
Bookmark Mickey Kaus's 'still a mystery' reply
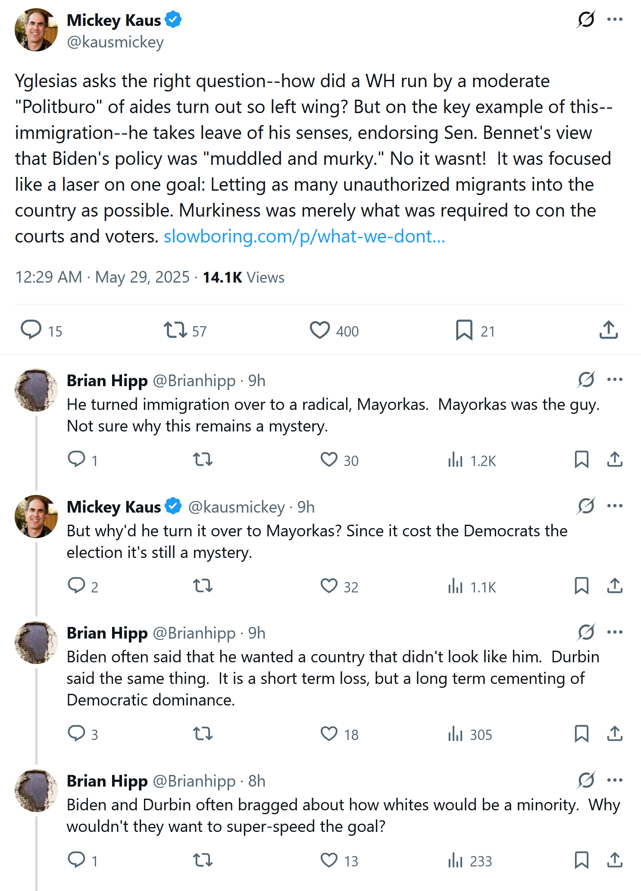point(582,586)
